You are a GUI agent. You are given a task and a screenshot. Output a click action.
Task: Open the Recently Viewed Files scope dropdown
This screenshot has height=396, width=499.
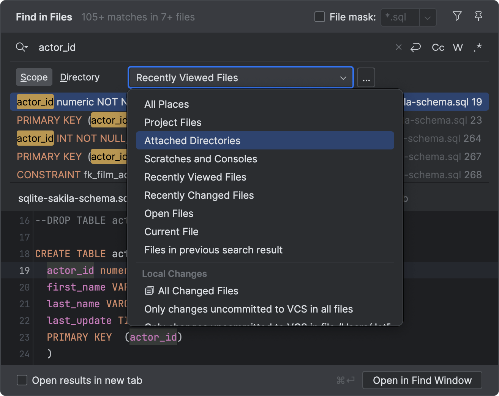[240, 77]
